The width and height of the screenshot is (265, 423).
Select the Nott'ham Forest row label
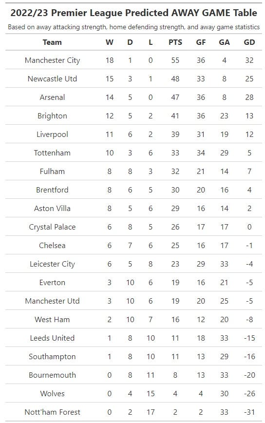[52, 412]
